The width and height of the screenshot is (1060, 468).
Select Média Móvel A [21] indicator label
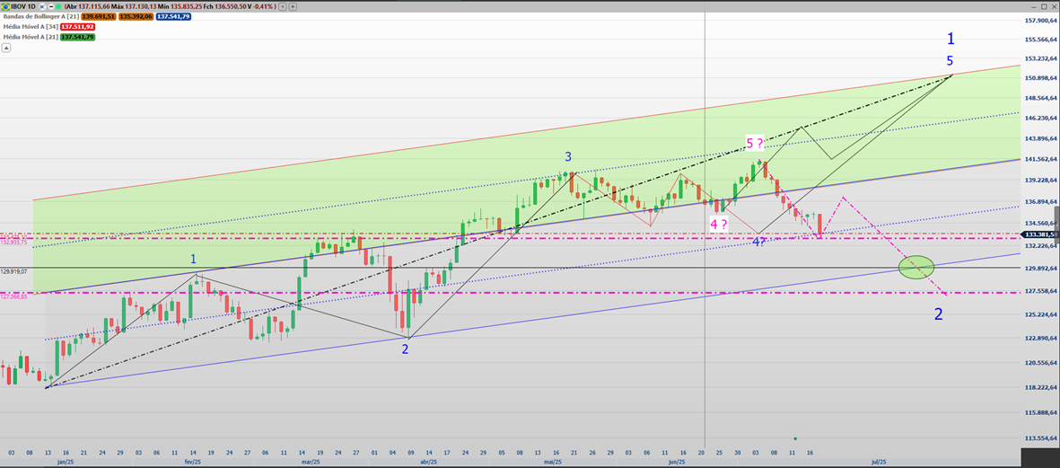coord(31,37)
